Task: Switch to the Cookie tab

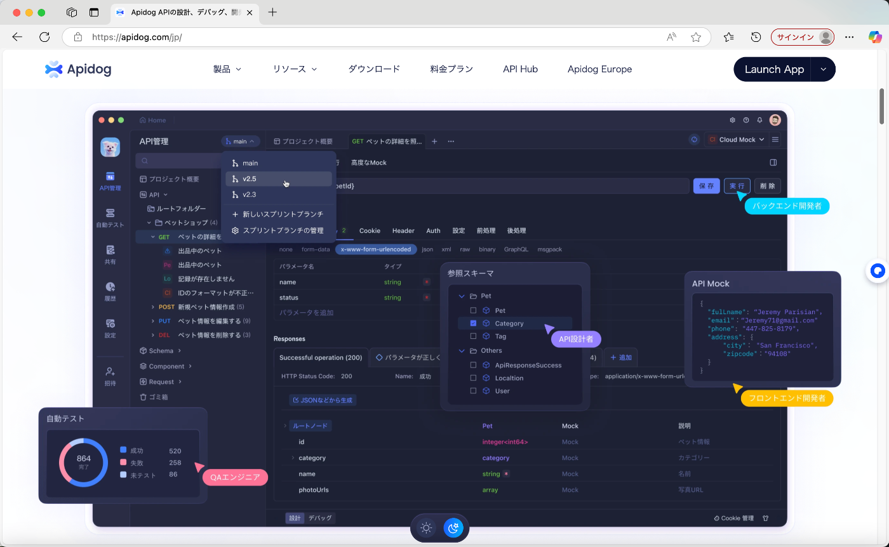Action: (x=369, y=230)
